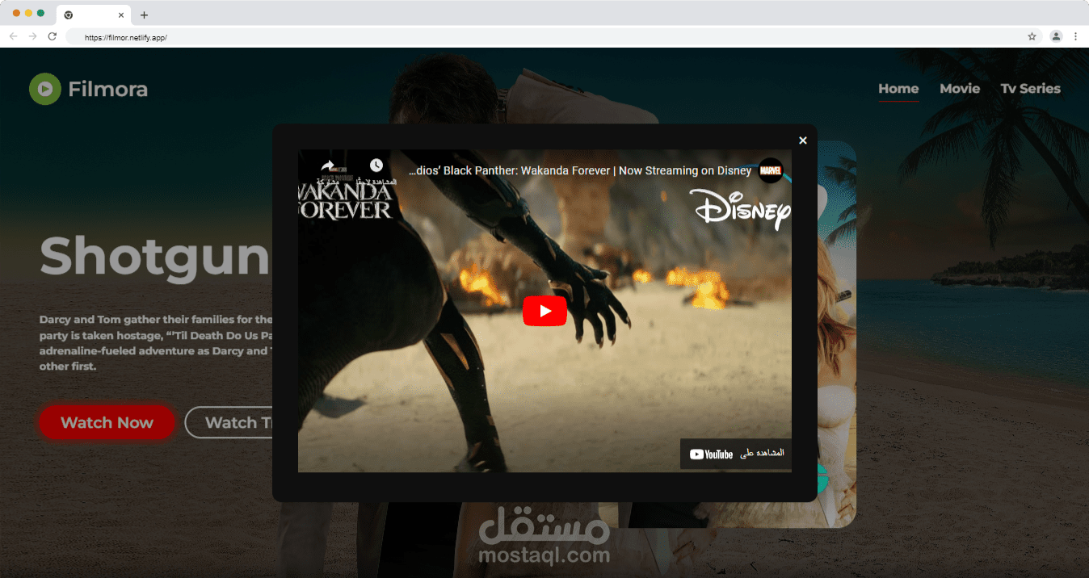Open the Movie nav item
The width and height of the screenshot is (1089, 578).
pos(960,89)
